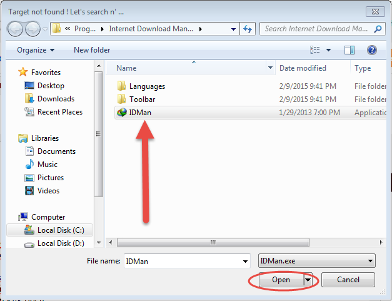The width and height of the screenshot is (392, 301).
Task: Click the Local Disk (C:) drive icon
Action: (x=29, y=230)
